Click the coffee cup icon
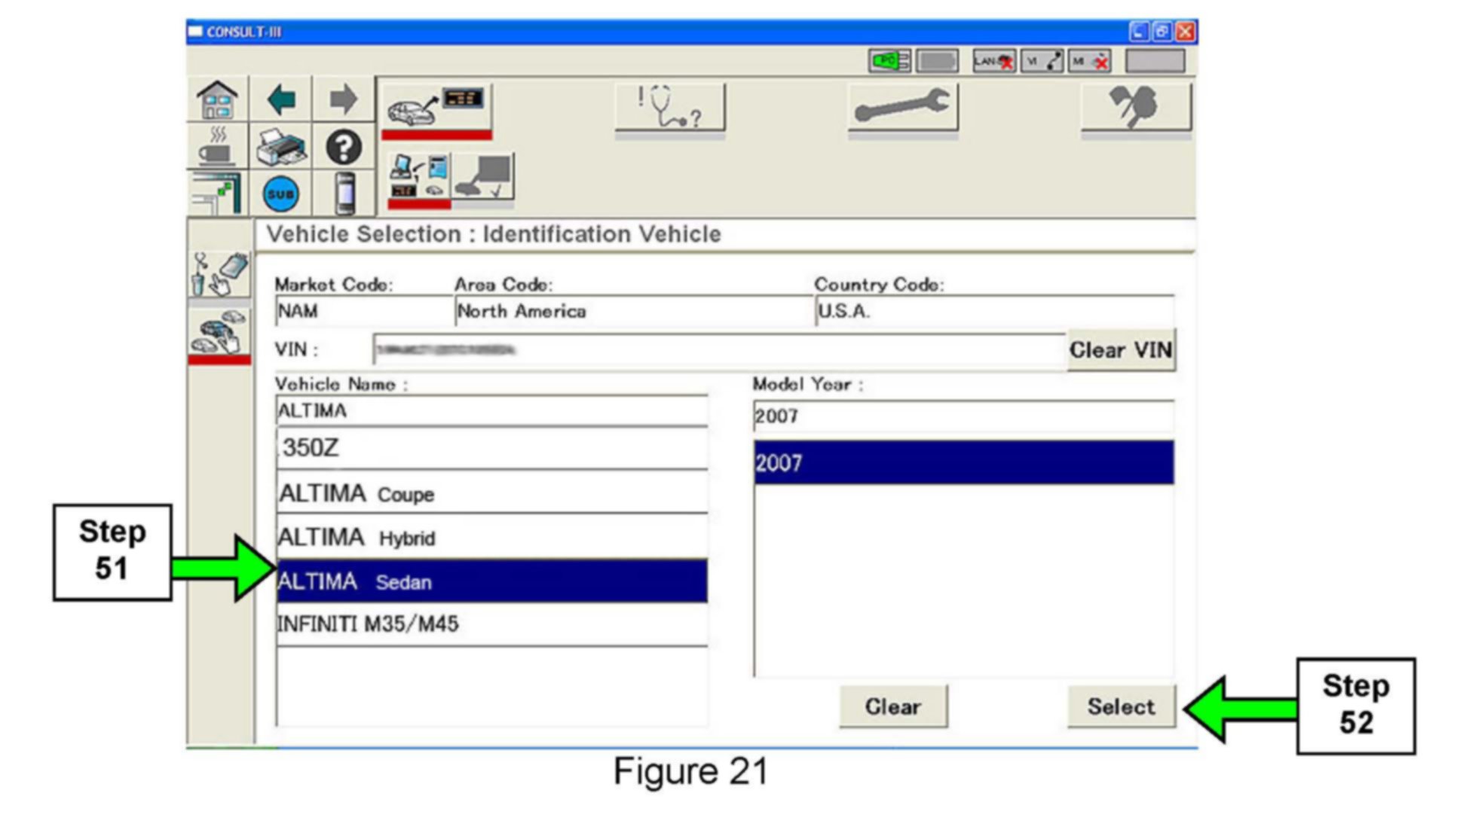This screenshot has height=814, width=1457. 217,148
